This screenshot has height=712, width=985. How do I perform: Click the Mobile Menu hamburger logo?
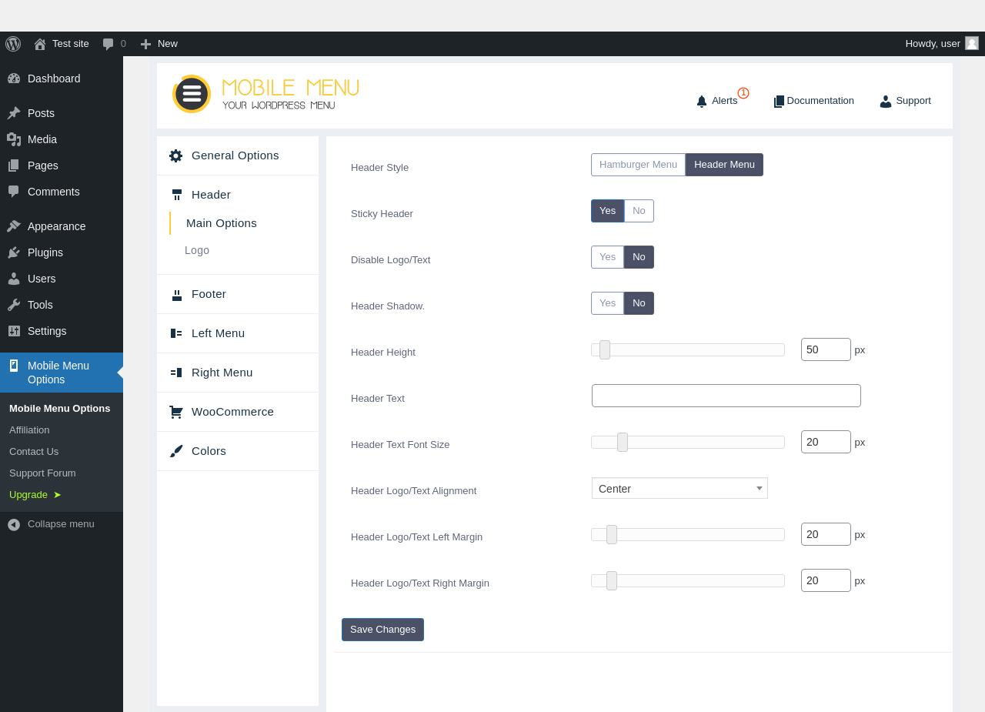point(192,94)
